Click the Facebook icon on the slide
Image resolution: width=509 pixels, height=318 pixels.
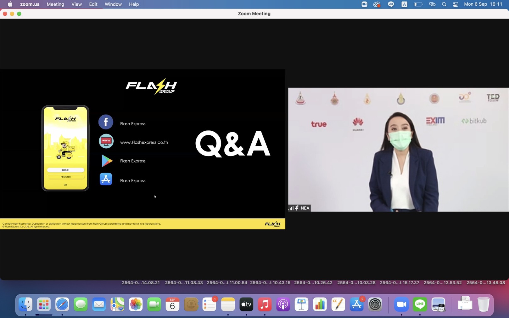point(106,122)
